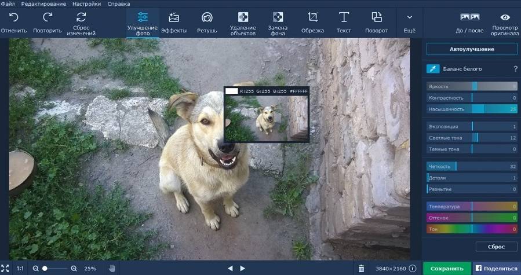Viewport: 521px width, 275px height.
Task: Toggle До / после comparison view
Action: [469, 18]
